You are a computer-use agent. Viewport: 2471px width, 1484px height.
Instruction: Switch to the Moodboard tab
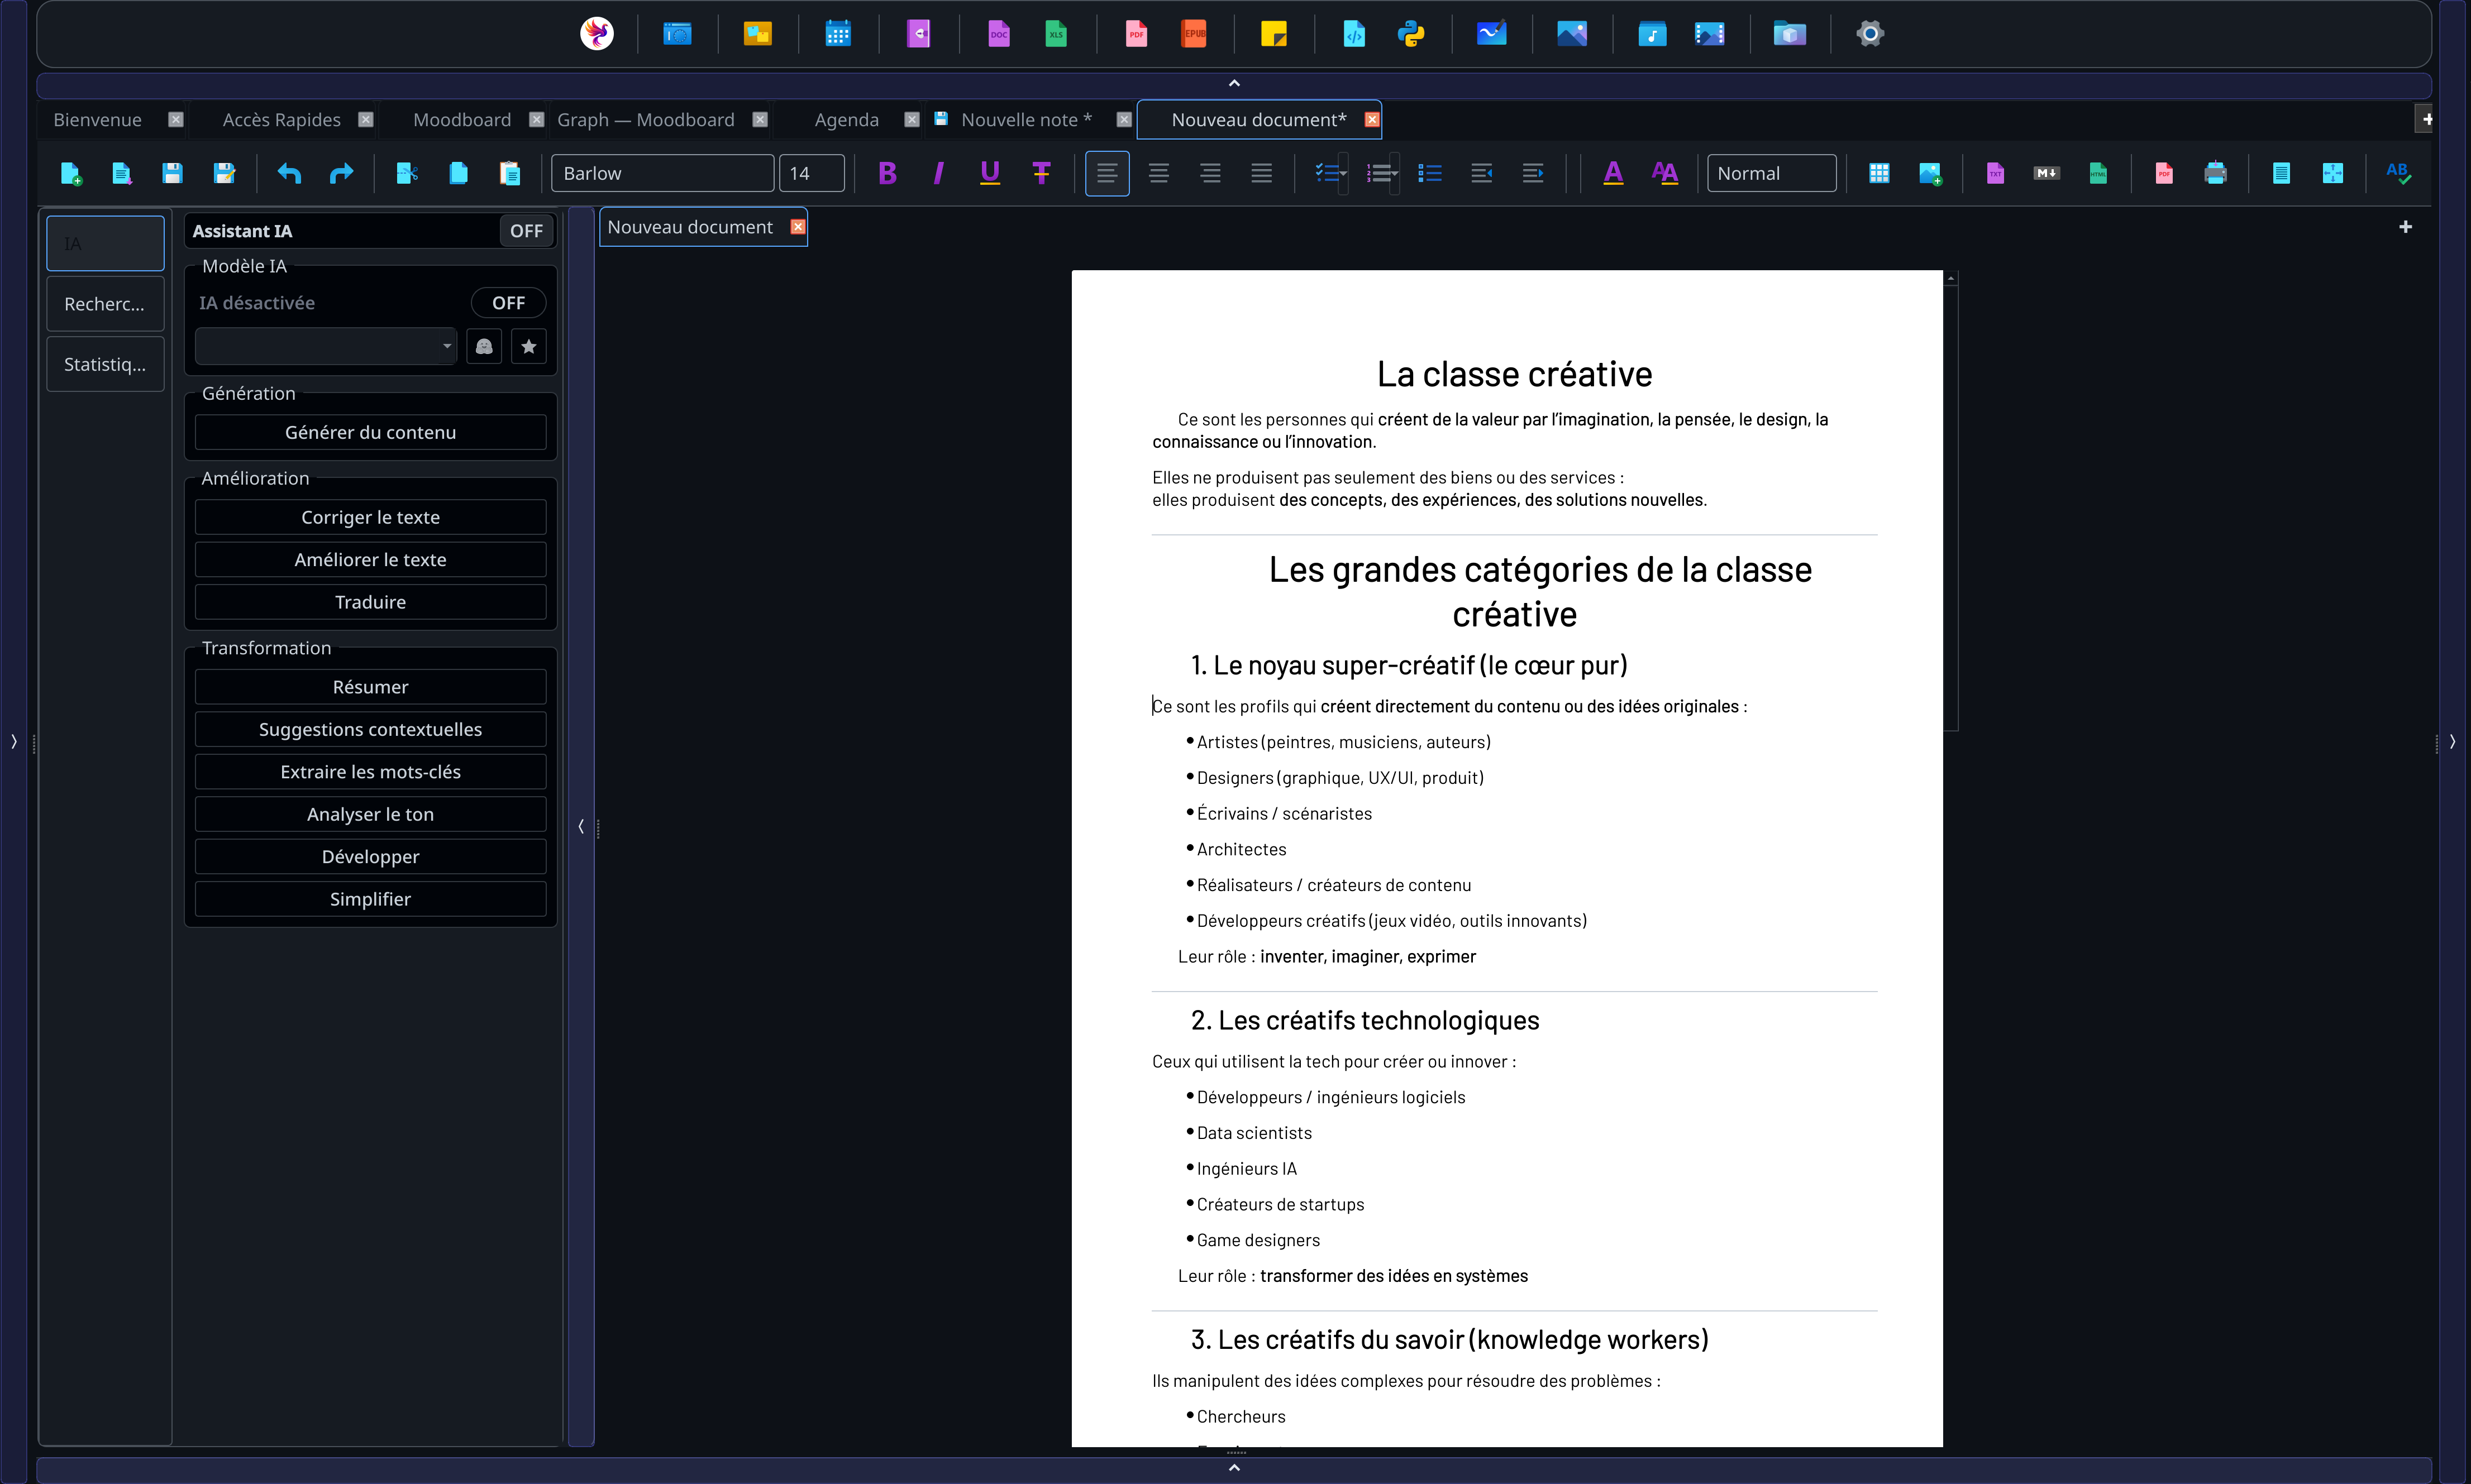(462, 120)
